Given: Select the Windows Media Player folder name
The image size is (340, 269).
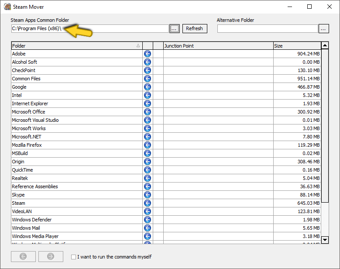Looking at the screenshot, I should point(35,236).
